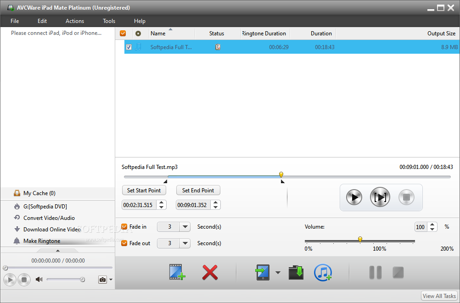Click the start point triangle marker on timeline
Viewport: 460px width, 303px height.
(165, 181)
